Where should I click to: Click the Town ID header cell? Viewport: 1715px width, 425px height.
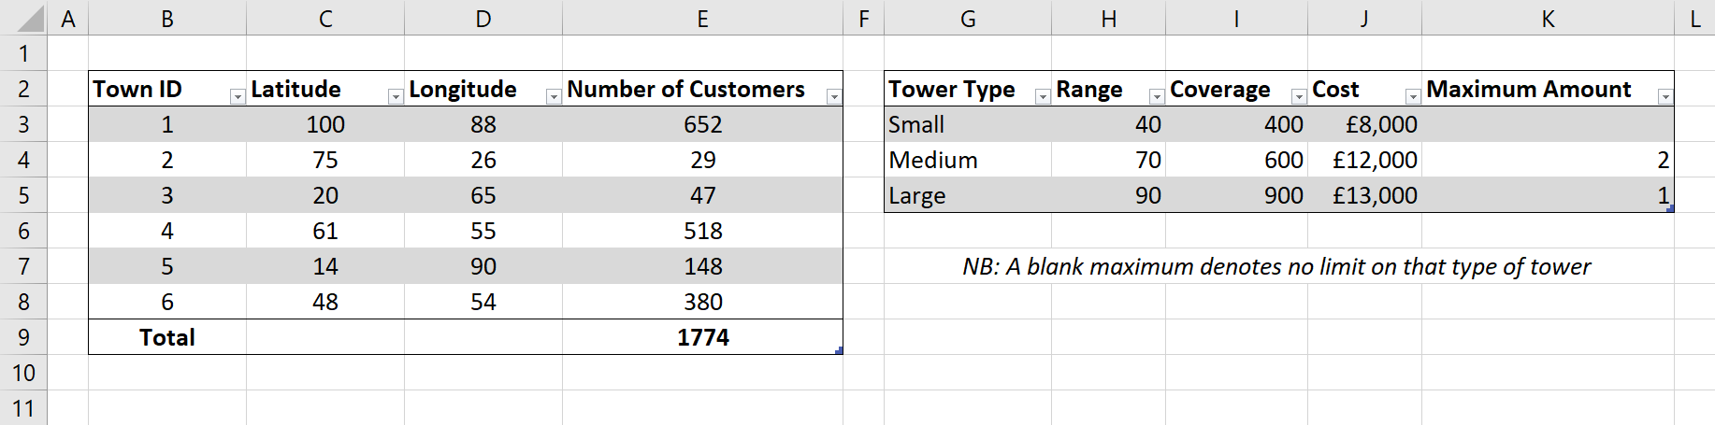167,89
